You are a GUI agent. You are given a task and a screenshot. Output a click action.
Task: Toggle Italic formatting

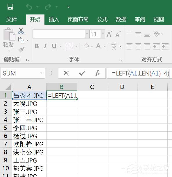(x=45, y=46)
